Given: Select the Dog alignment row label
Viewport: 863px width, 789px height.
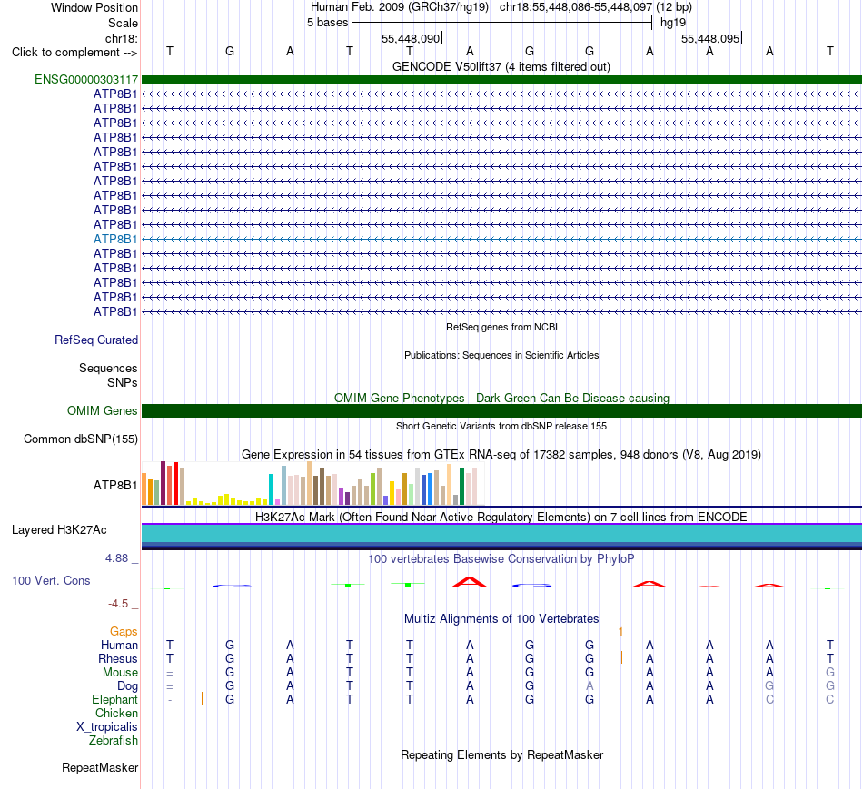Looking at the screenshot, I should [x=127, y=686].
